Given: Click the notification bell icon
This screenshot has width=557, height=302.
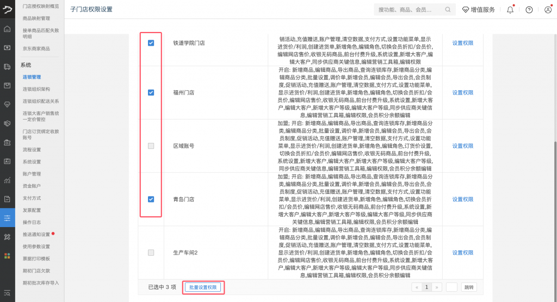Looking at the screenshot, I should click(510, 9).
